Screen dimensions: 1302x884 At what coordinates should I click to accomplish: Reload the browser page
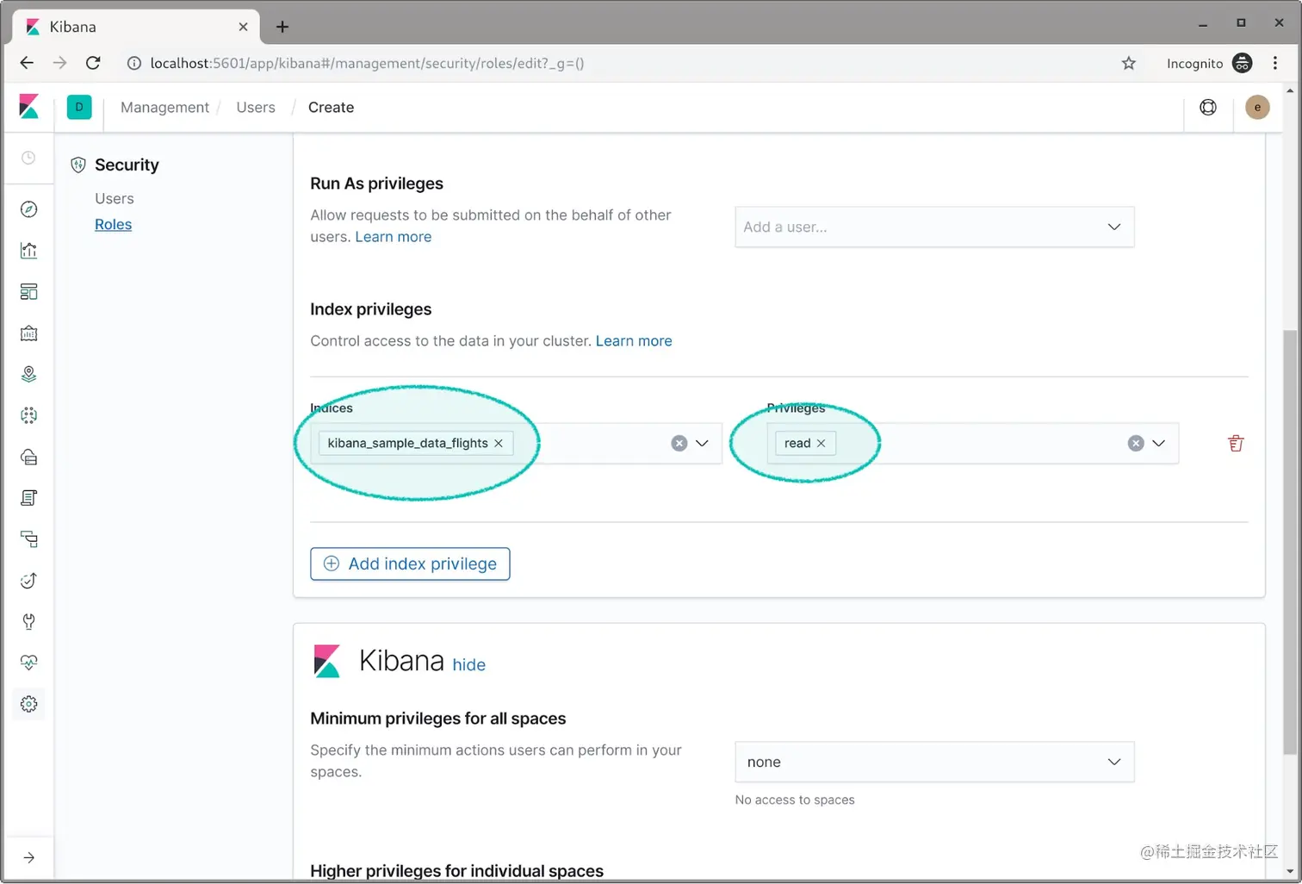point(93,63)
